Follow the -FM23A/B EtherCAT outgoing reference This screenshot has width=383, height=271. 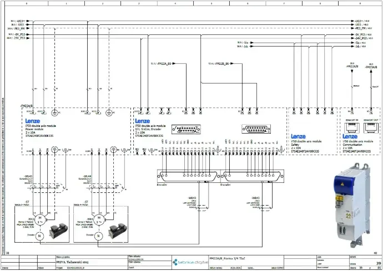pos(371,67)
